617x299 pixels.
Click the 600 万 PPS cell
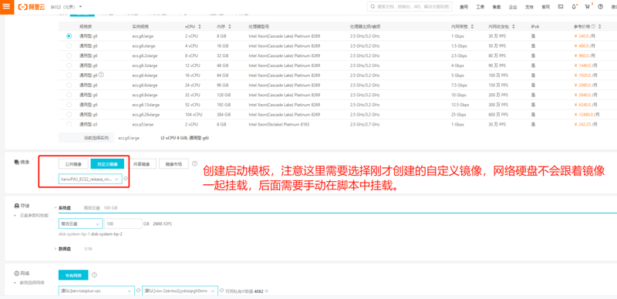click(x=499, y=115)
